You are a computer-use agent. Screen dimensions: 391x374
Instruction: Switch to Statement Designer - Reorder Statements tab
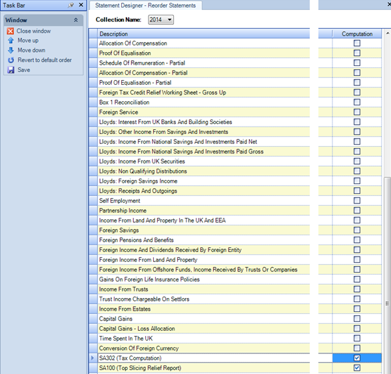pos(145,5)
